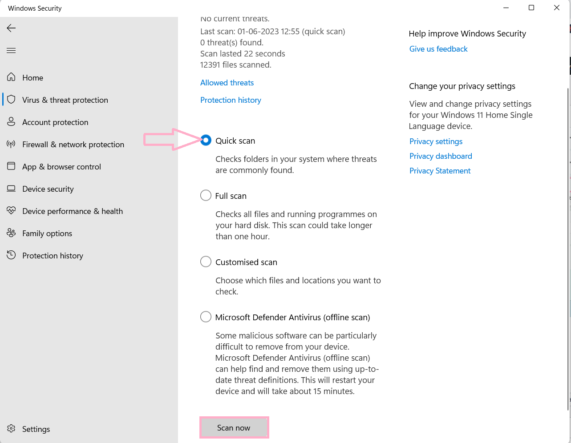Click the Account protection person icon
The width and height of the screenshot is (571, 443).
coord(12,122)
